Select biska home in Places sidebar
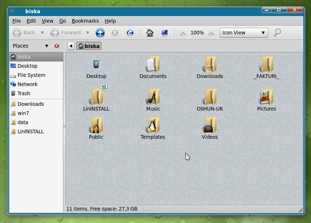311x223 pixels. 36,57
